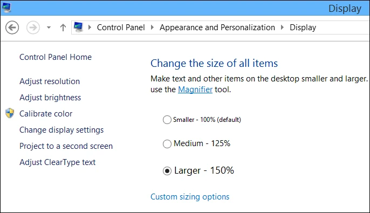
Task: Open Calibrate color link
Action: (46, 114)
